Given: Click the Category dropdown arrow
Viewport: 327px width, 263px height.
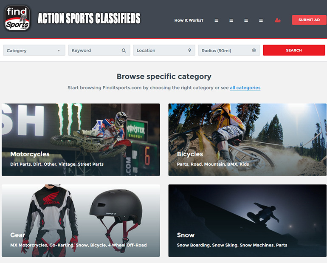Looking at the screenshot, I should click(59, 51).
